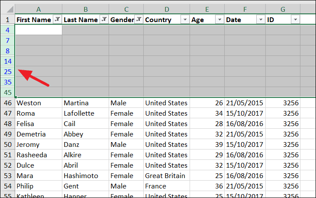Select the Great Britain country cell
This screenshot has height=198, width=316.
click(x=167, y=175)
